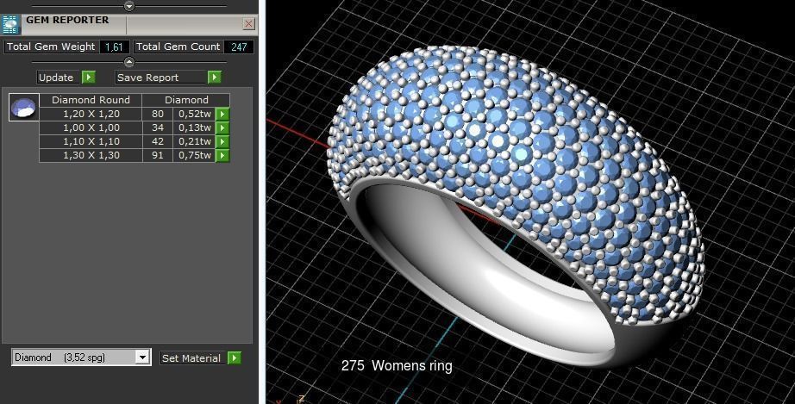Click the count cell showing 80
Viewport: 795px width, 404px height.
[158, 114]
